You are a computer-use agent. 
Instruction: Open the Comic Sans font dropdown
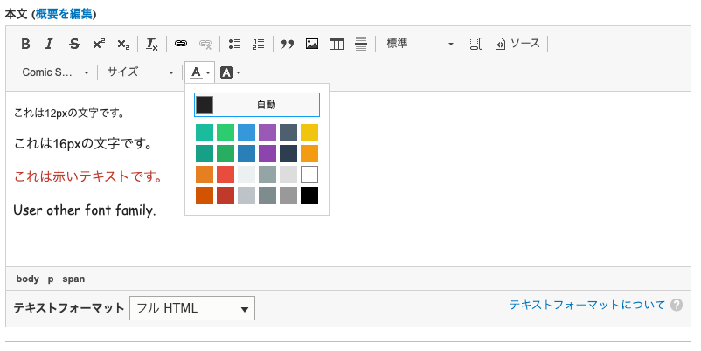(x=55, y=72)
